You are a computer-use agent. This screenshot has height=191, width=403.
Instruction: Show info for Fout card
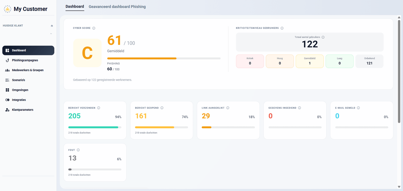click(x=78, y=150)
